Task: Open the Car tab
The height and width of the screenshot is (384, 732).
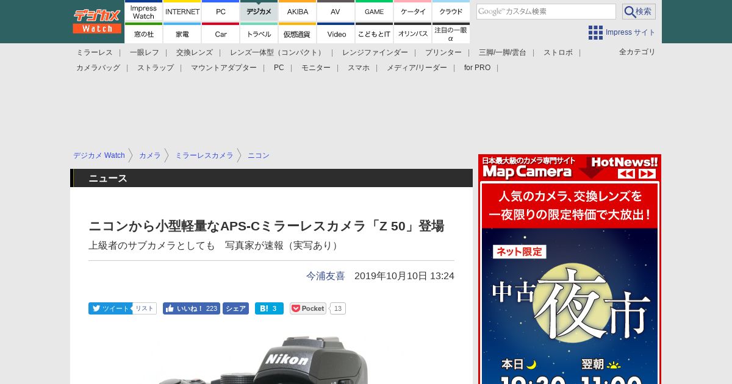Action: 221,34
